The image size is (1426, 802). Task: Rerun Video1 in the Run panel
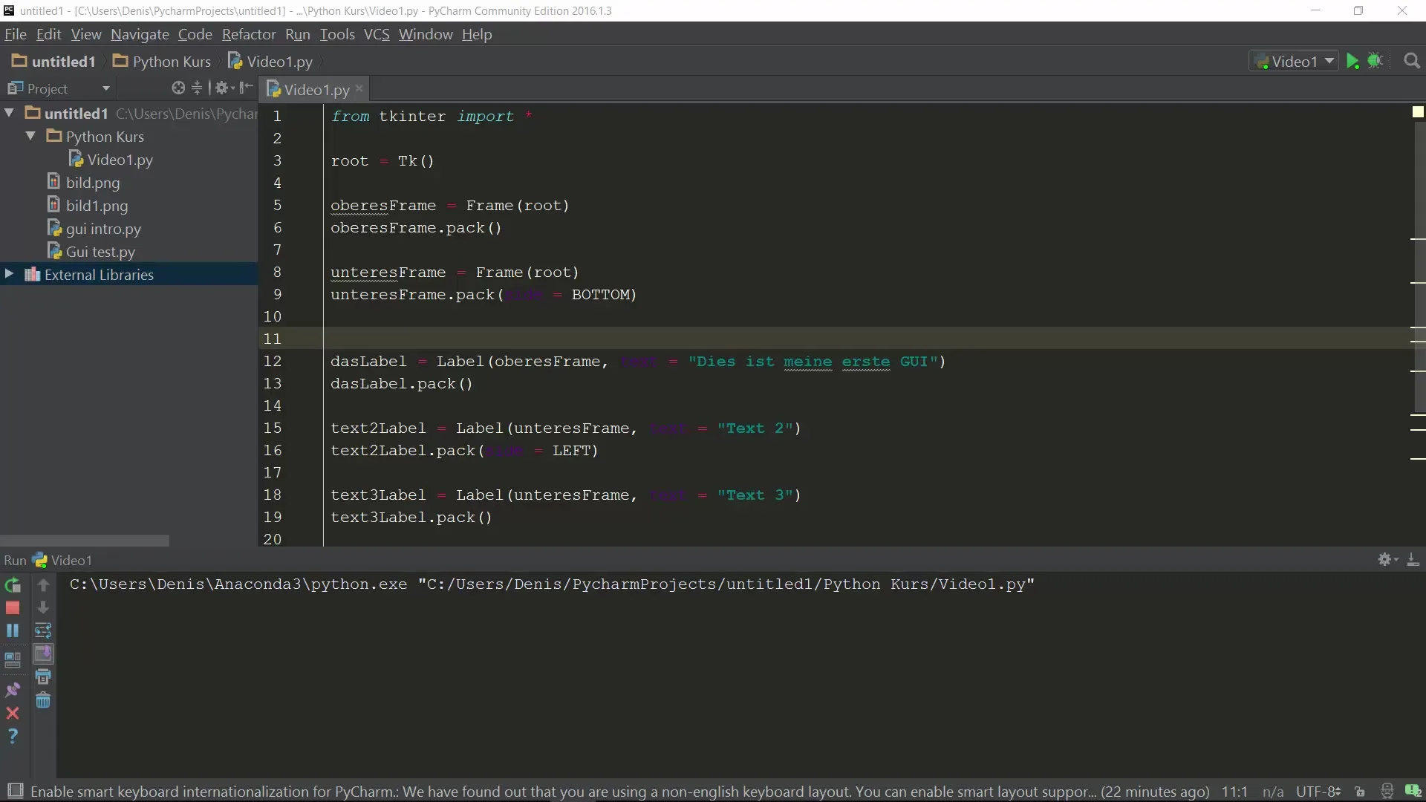click(x=13, y=585)
